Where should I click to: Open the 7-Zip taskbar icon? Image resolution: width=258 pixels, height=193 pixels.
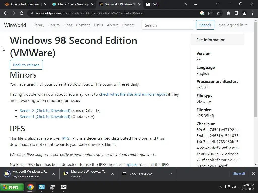pyautogui.click(x=64, y=187)
